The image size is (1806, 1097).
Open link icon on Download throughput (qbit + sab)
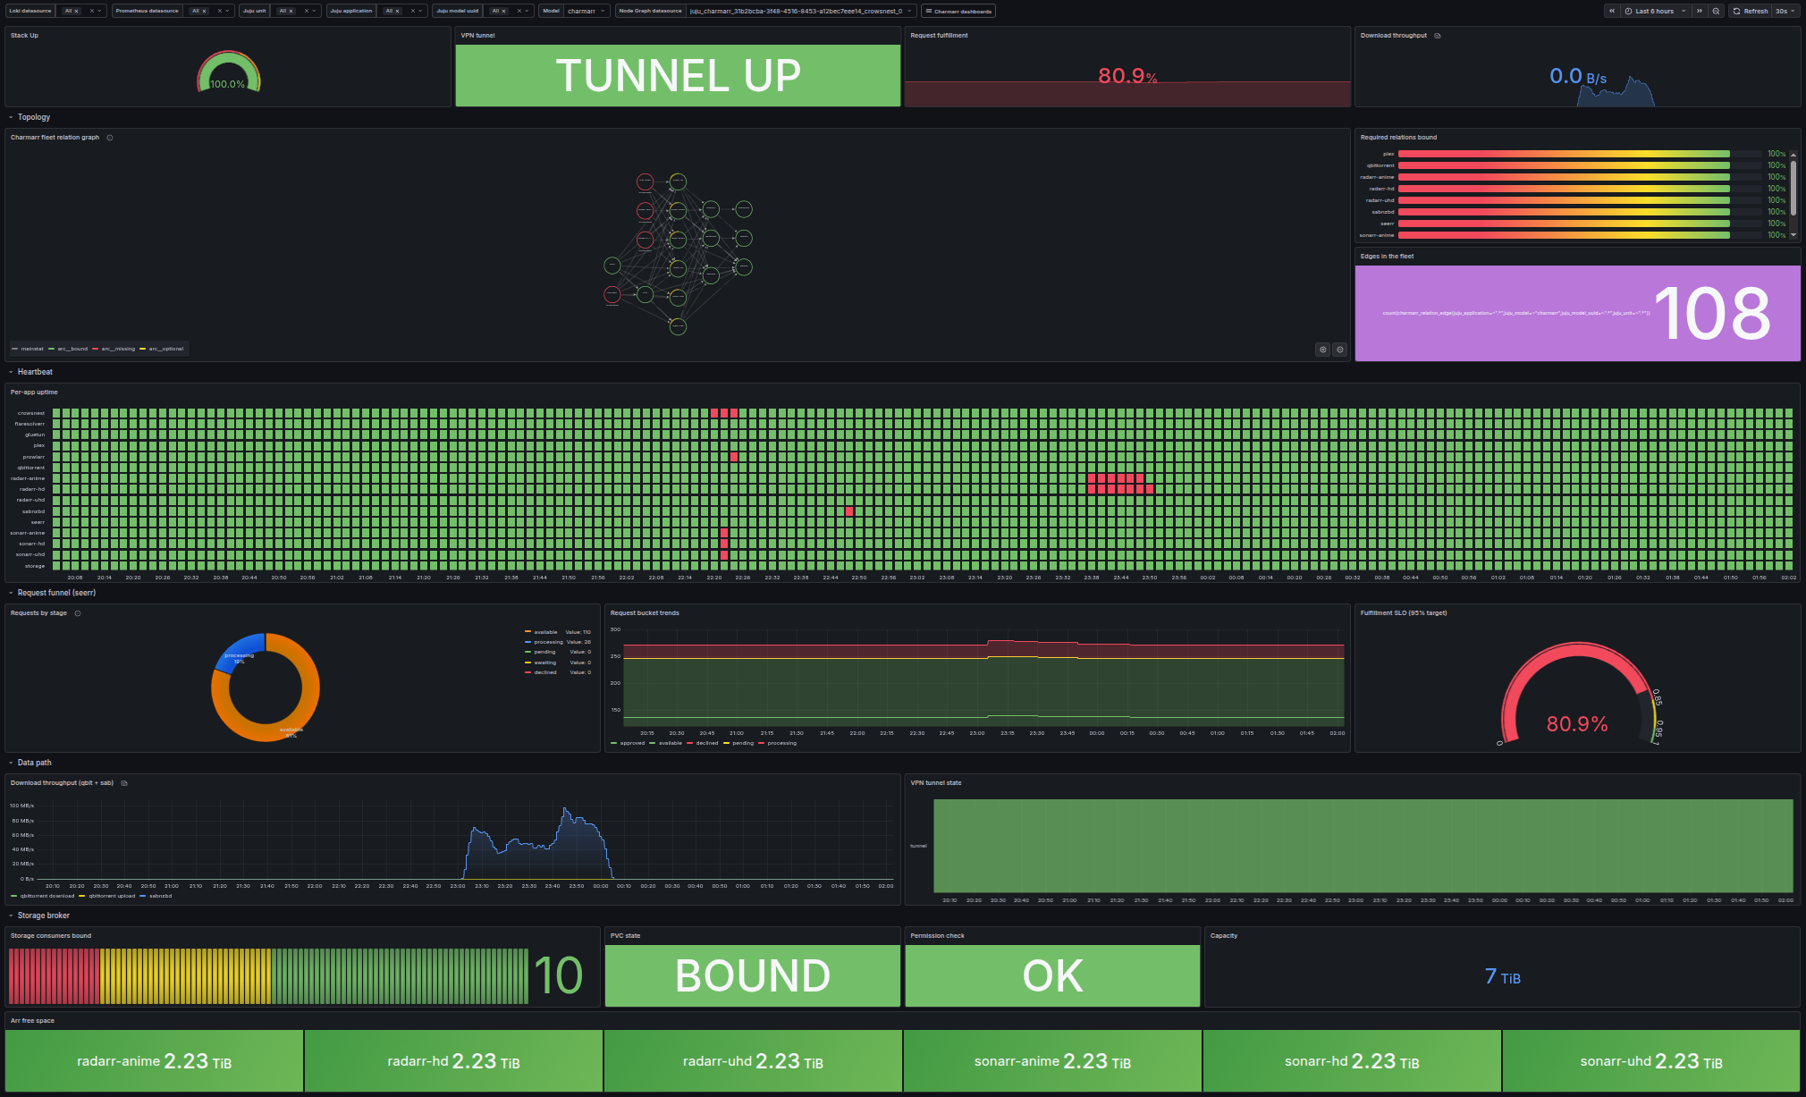tap(124, 783)
